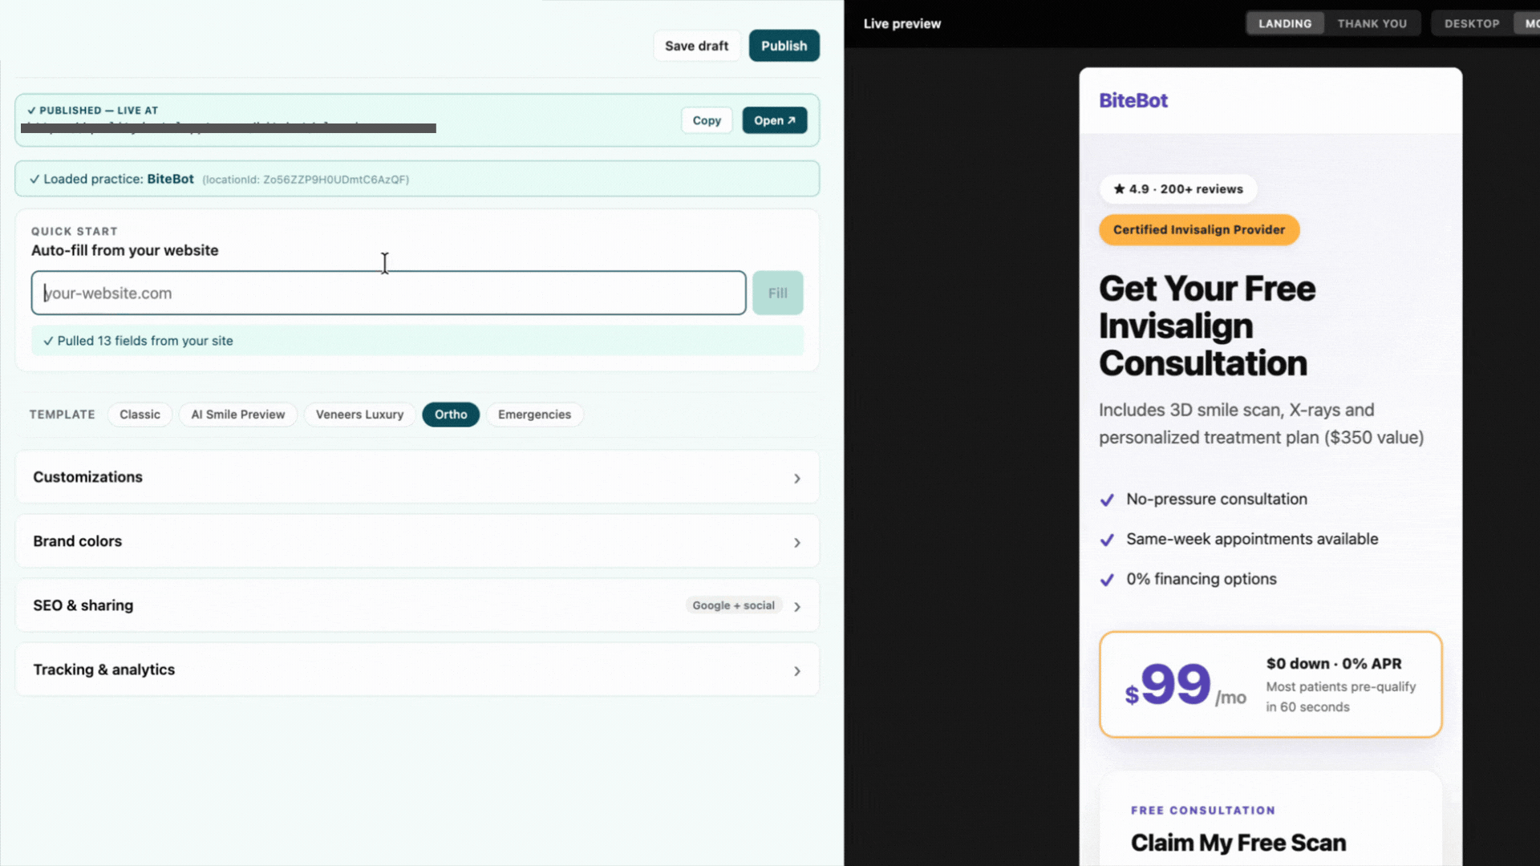Click the Same-week appointments checkmark
The width and height of the screenshot is (1540, 866).
point(1107,540)
